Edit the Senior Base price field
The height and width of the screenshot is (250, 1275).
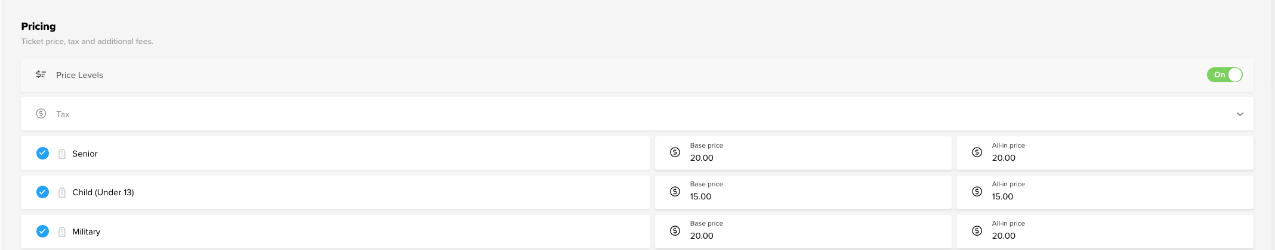(x=803, y=153)
